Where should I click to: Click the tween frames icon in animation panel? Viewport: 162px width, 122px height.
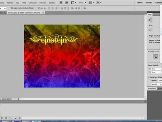(10, 118)
